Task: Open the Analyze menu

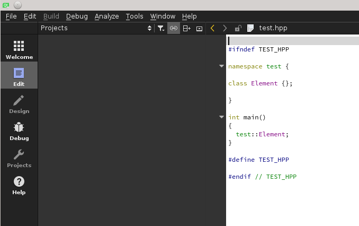Action: 106,16
